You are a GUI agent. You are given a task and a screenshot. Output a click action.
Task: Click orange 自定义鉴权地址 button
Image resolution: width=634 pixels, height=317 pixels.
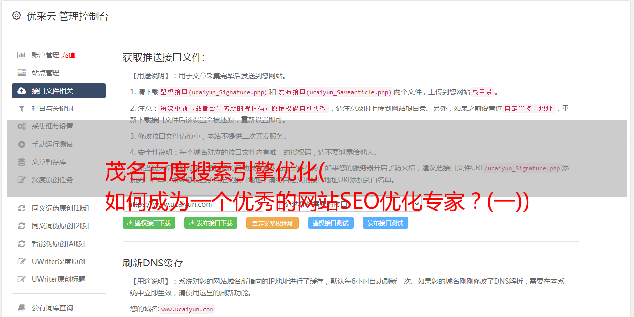point(272,223)
